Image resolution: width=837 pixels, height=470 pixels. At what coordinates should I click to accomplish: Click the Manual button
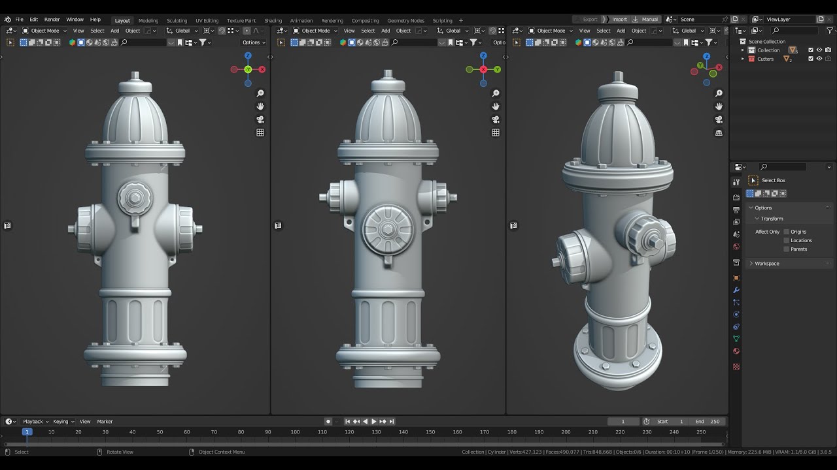(x=645, y=20)
